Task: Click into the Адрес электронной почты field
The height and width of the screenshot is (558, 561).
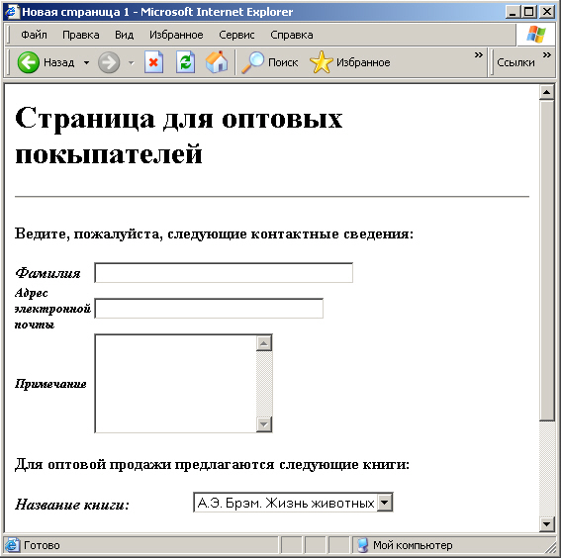Action: point(209,309)
